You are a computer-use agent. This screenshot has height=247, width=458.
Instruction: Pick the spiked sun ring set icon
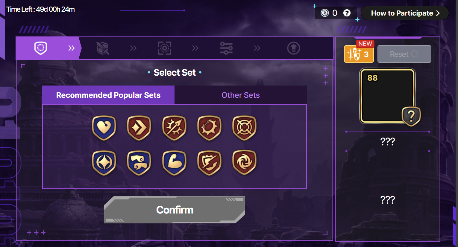coord(209,128)
